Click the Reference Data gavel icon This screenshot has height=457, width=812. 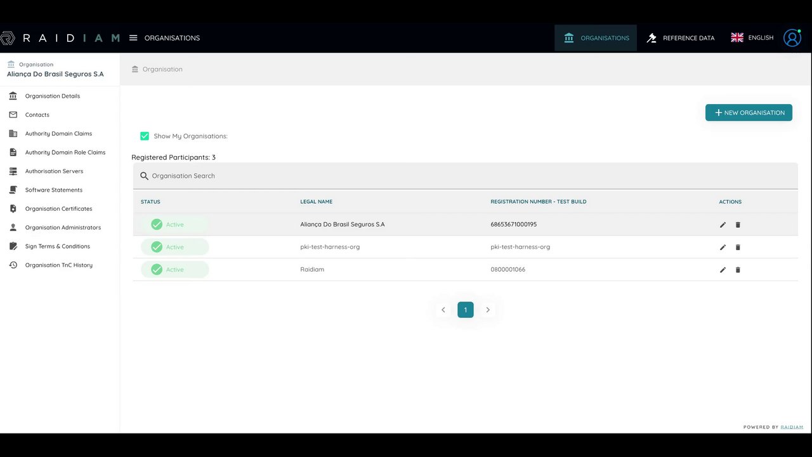point(652,38)
